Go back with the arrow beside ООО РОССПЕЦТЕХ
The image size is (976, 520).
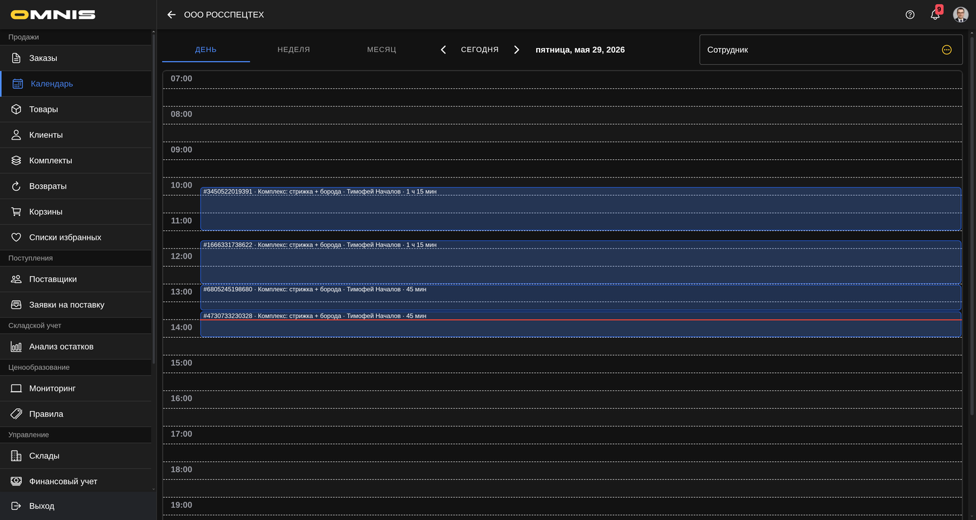pos(171,15)
